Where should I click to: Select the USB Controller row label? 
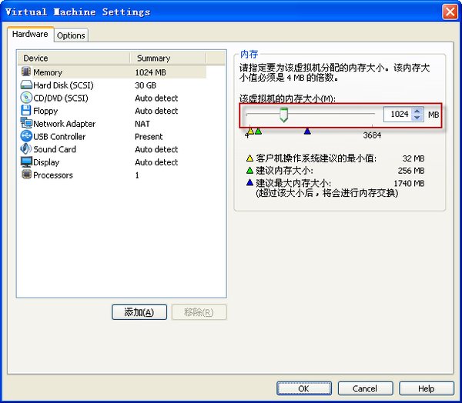[x=59, y=137]
